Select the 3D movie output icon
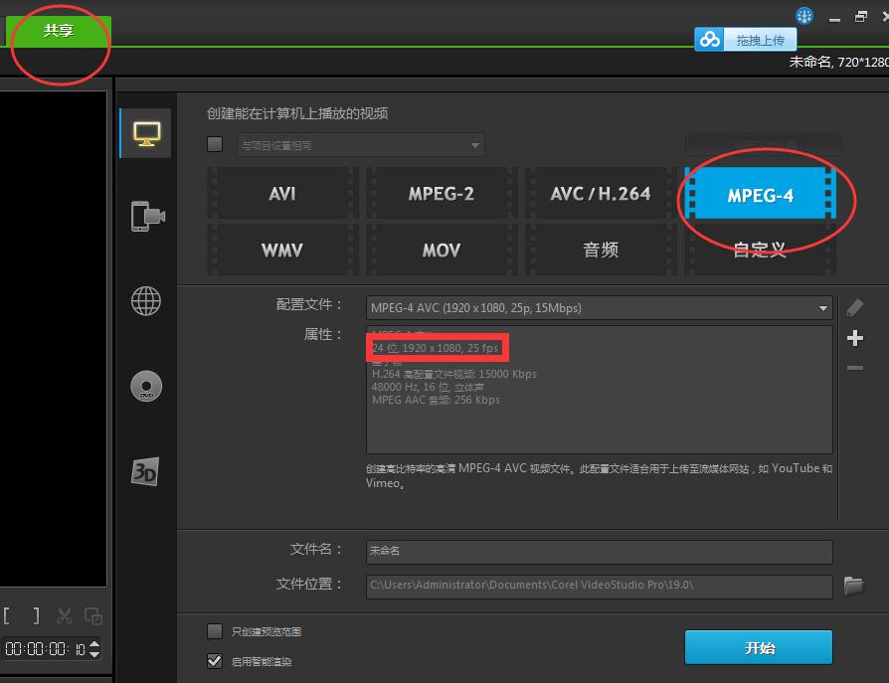 pos(146,471)
